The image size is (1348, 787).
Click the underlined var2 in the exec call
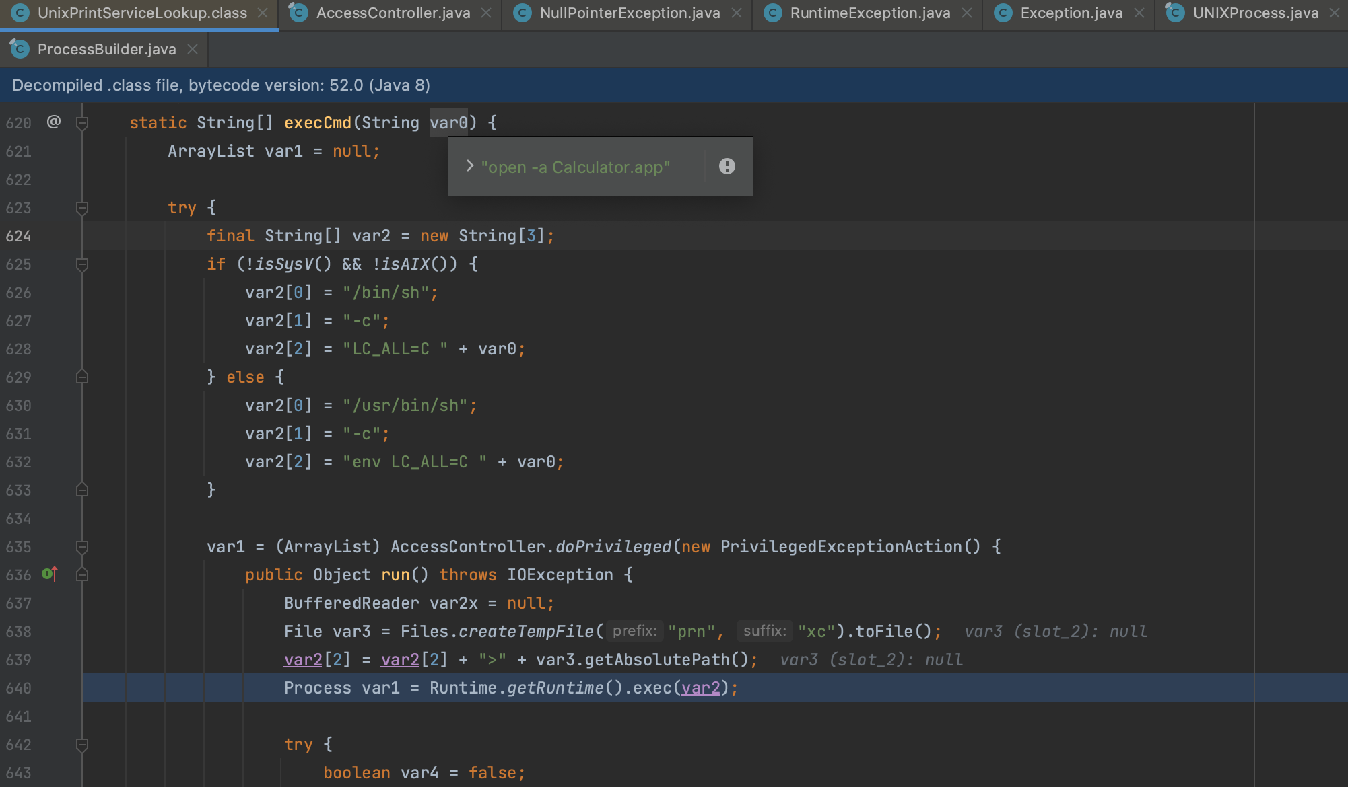coord(701,688)
